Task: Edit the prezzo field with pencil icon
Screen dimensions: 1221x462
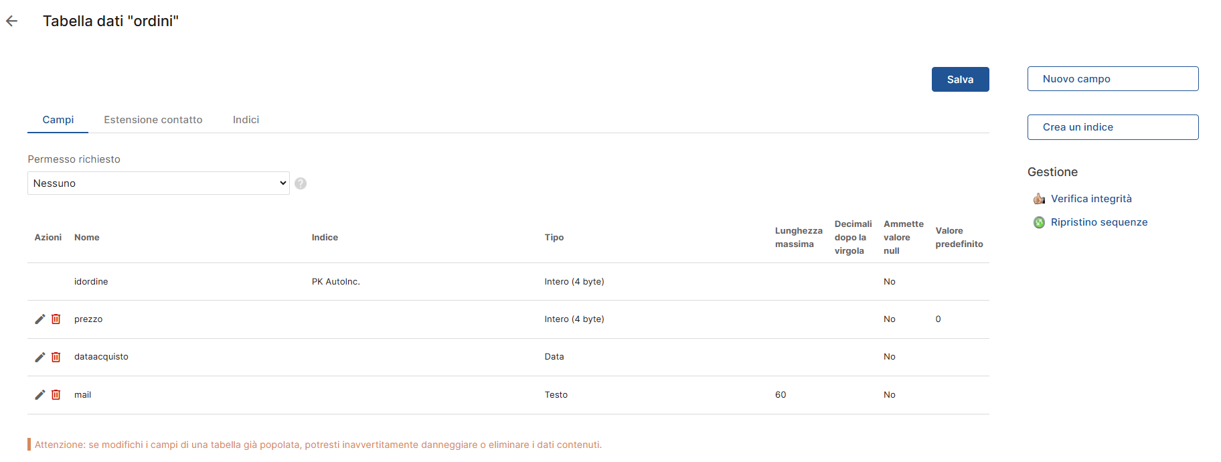Action: pyautogui.click(x=40, y=319)
